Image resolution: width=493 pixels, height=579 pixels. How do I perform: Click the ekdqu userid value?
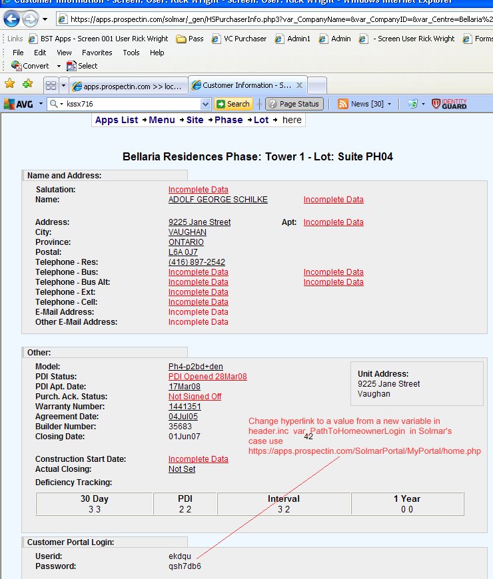click(x=180, y=556)
